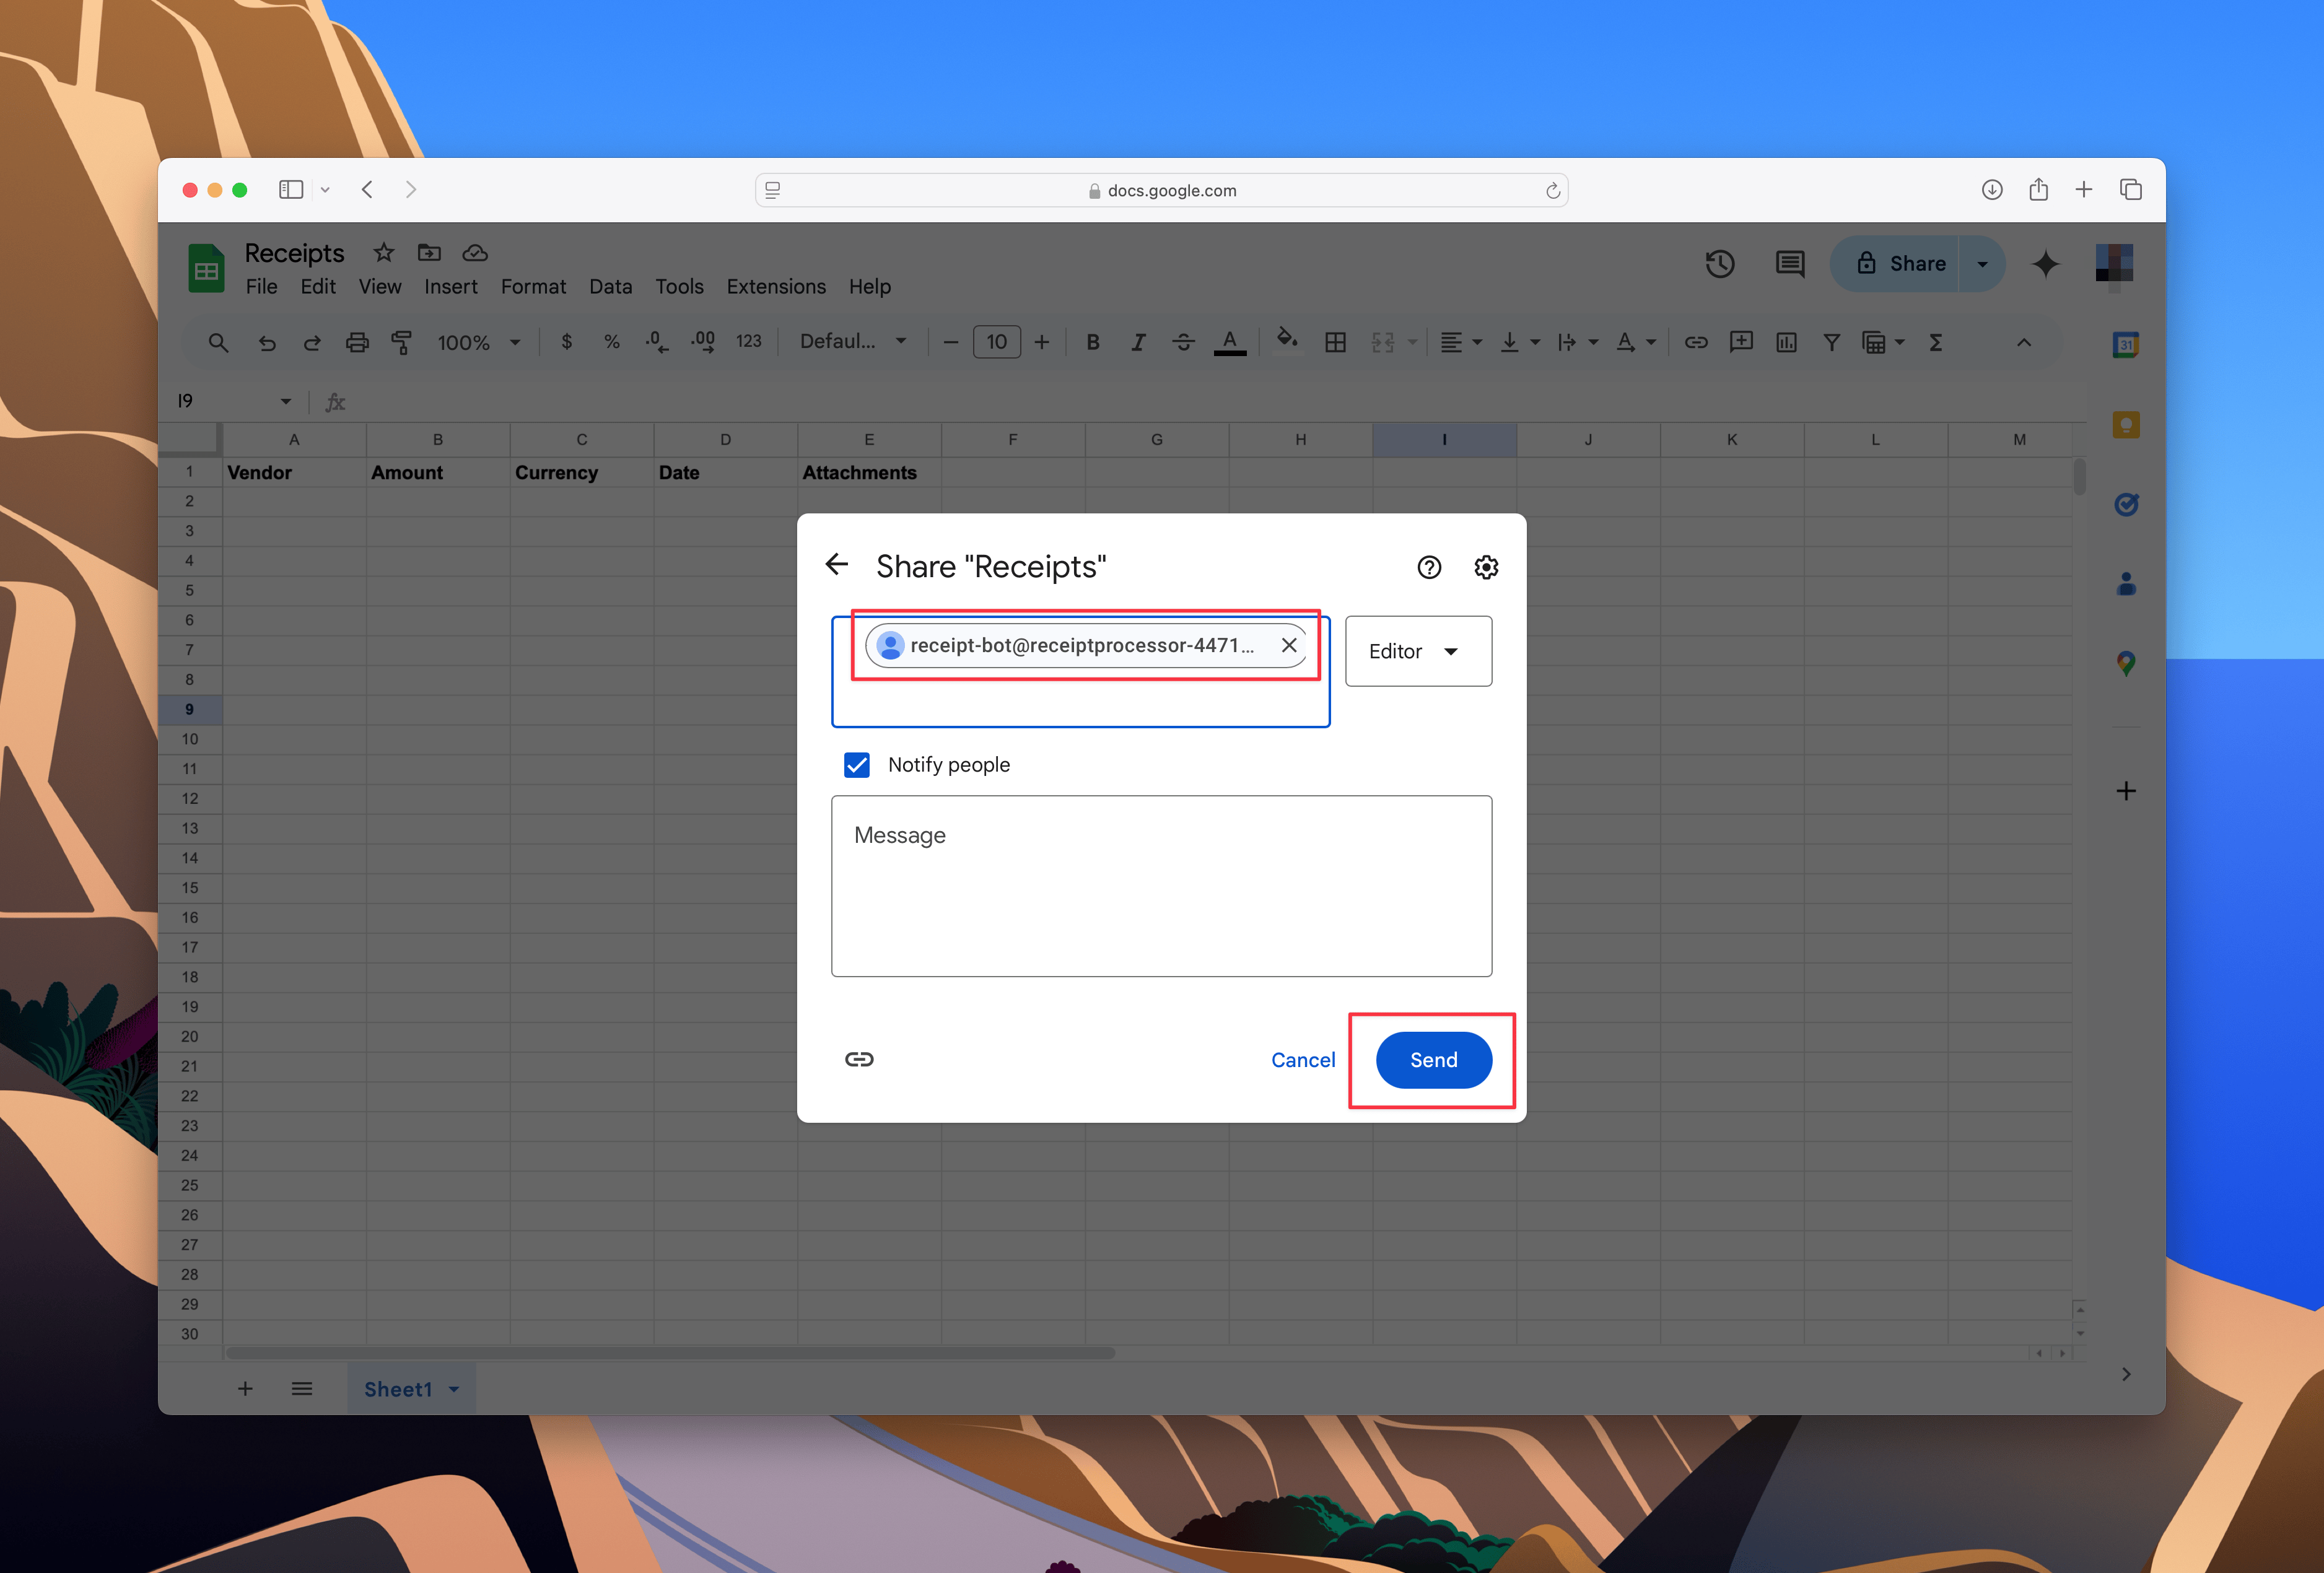
Task: Click the move to folder icon
Action: pyautogui.click(x=429, y=252)
